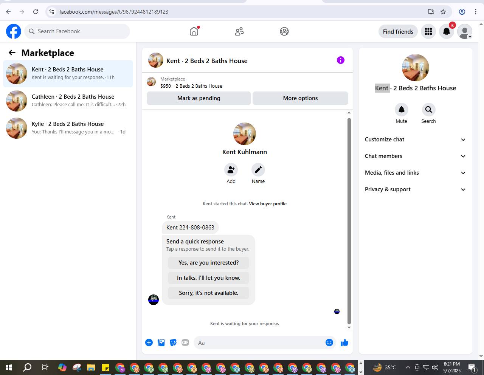This screenshot has height=375, width=484.
Task: Open the Facebook logo home link
Action: tap(14, 31)
